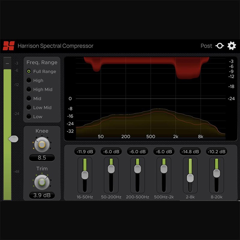Click the -14.8 dB value box
Screen dimensions: 240x240
[190, 152]
